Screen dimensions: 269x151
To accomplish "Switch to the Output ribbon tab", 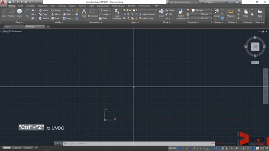I will 72,6.
